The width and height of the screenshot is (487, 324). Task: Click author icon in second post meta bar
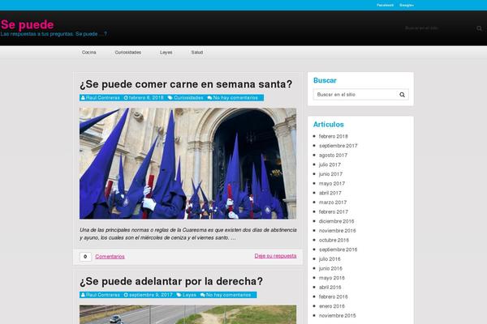tap(83, 295)
